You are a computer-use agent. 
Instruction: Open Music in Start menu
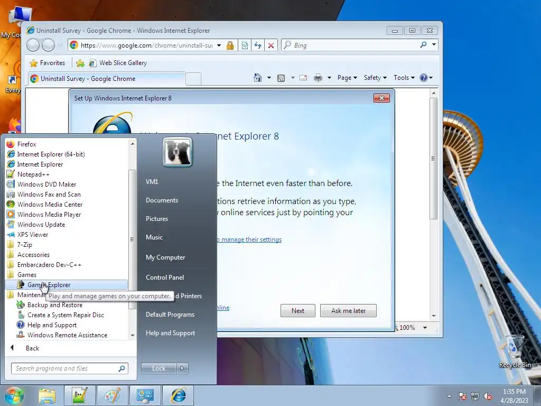tap(154, 237)
